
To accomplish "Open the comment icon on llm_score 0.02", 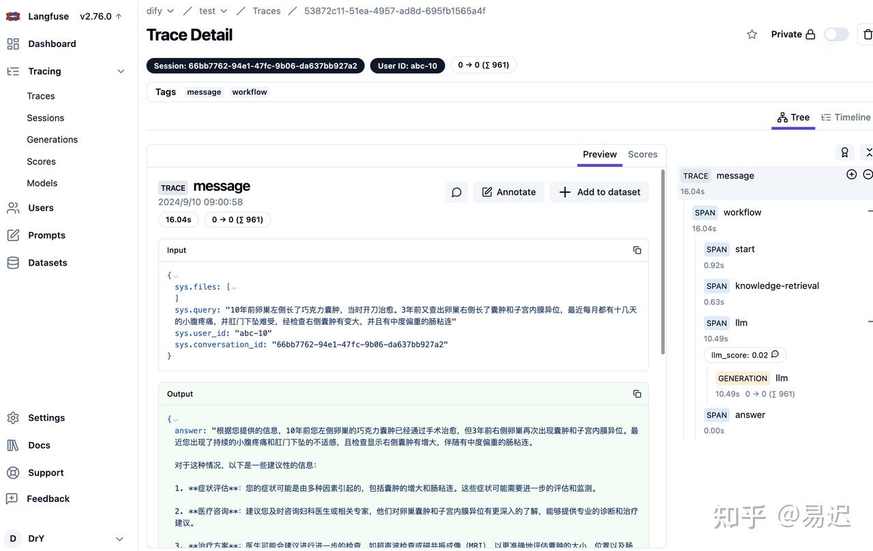I will click(775, 355).
